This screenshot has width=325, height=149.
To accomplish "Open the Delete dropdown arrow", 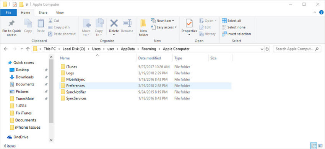I will pos(114,35).
